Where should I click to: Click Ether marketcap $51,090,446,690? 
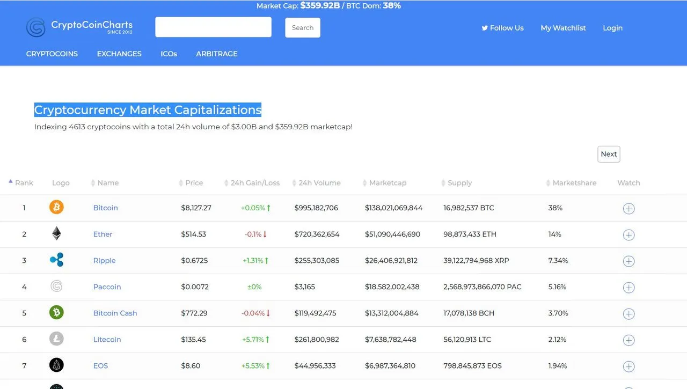click(393, 234)
